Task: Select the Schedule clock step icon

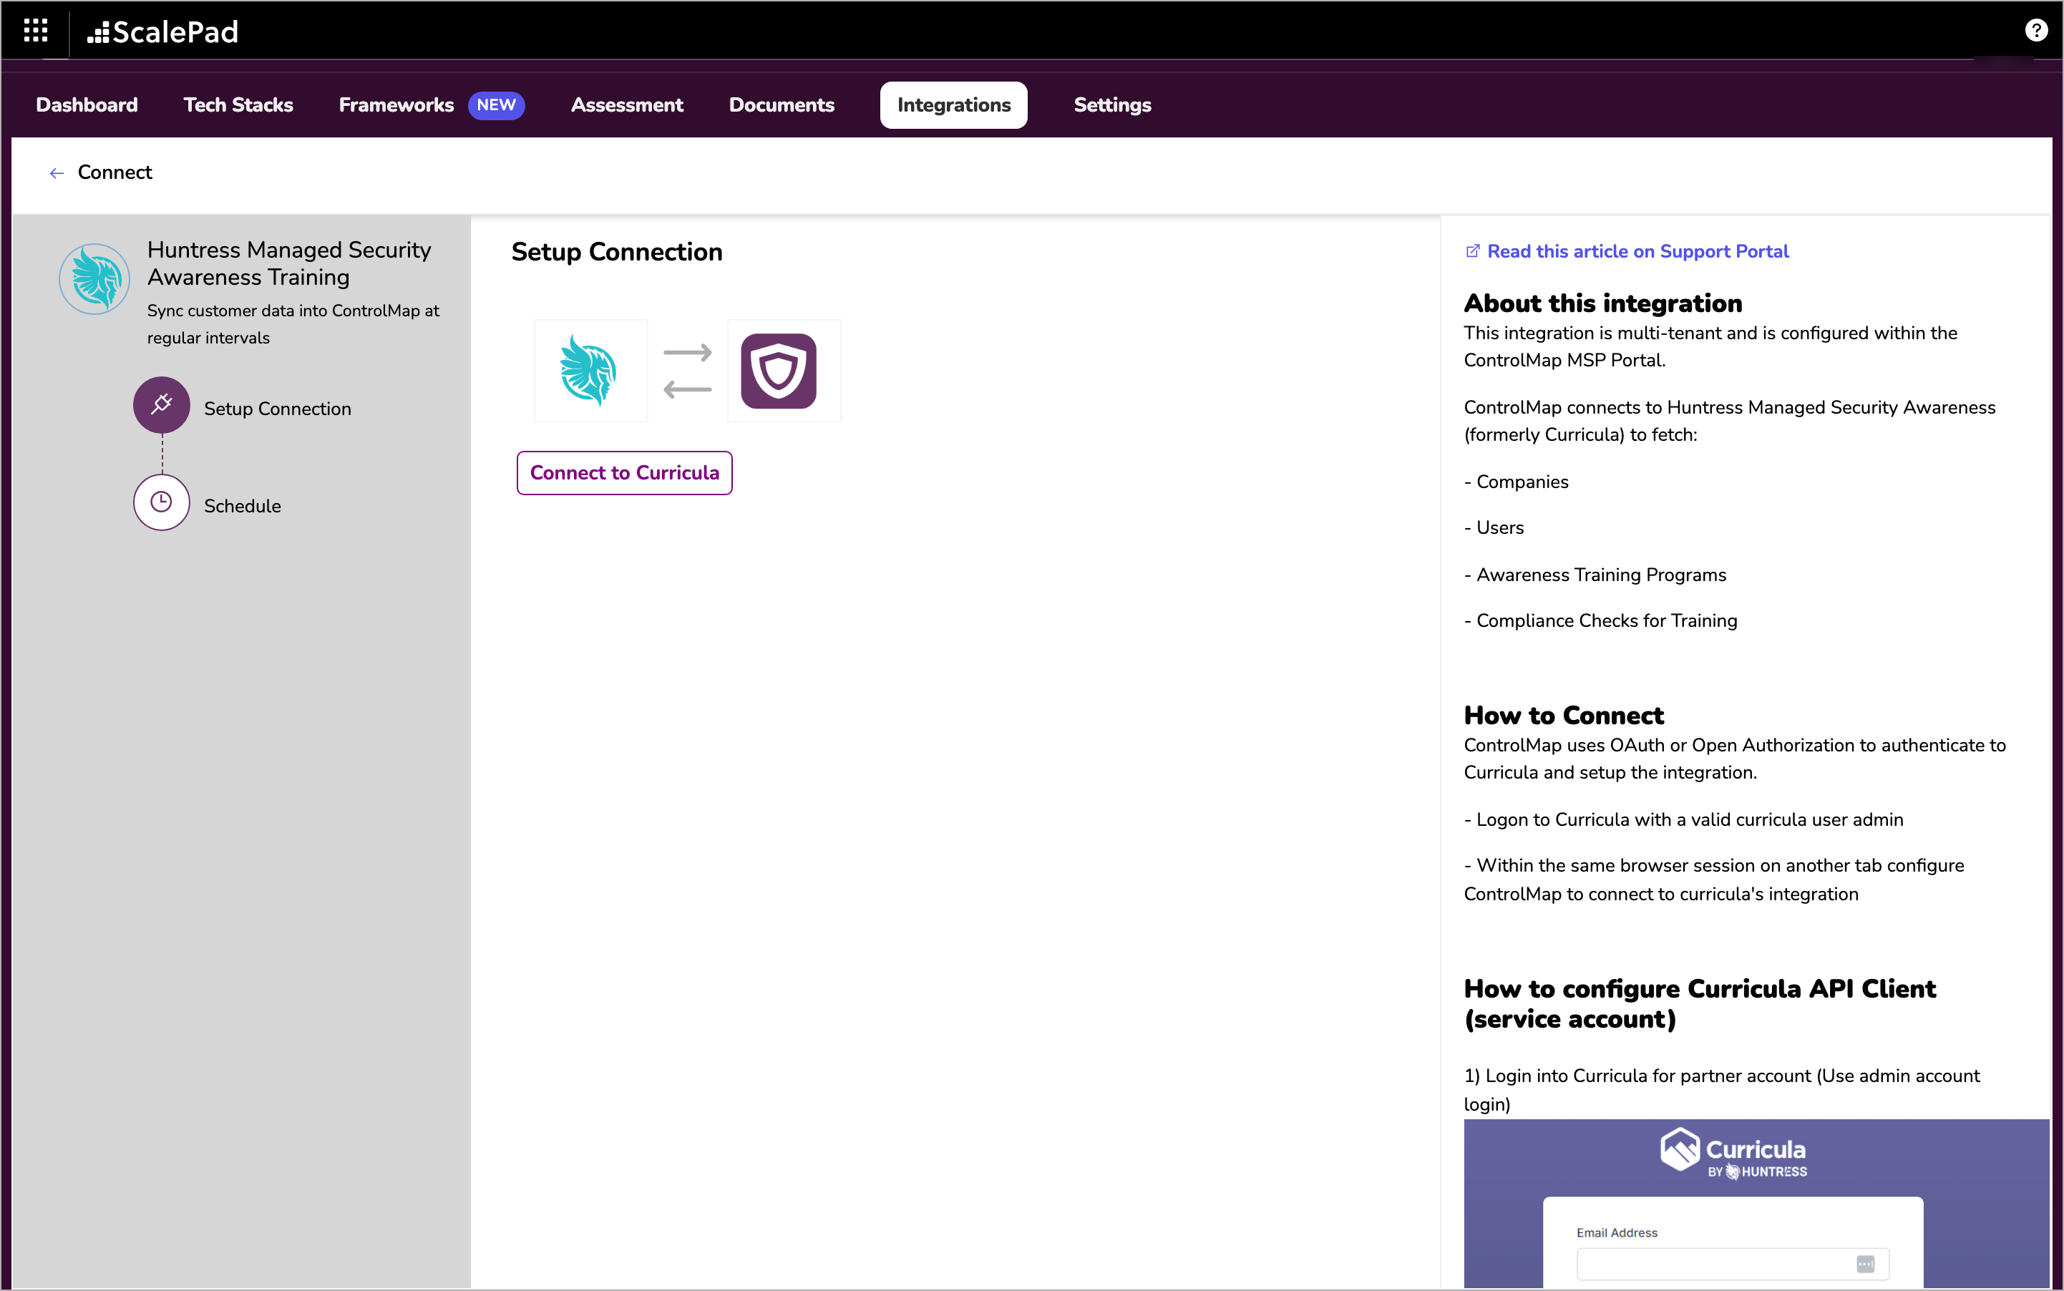Action: coord(162,502)
